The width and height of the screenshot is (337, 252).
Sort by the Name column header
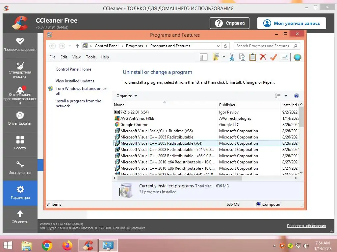click(165, 105)
